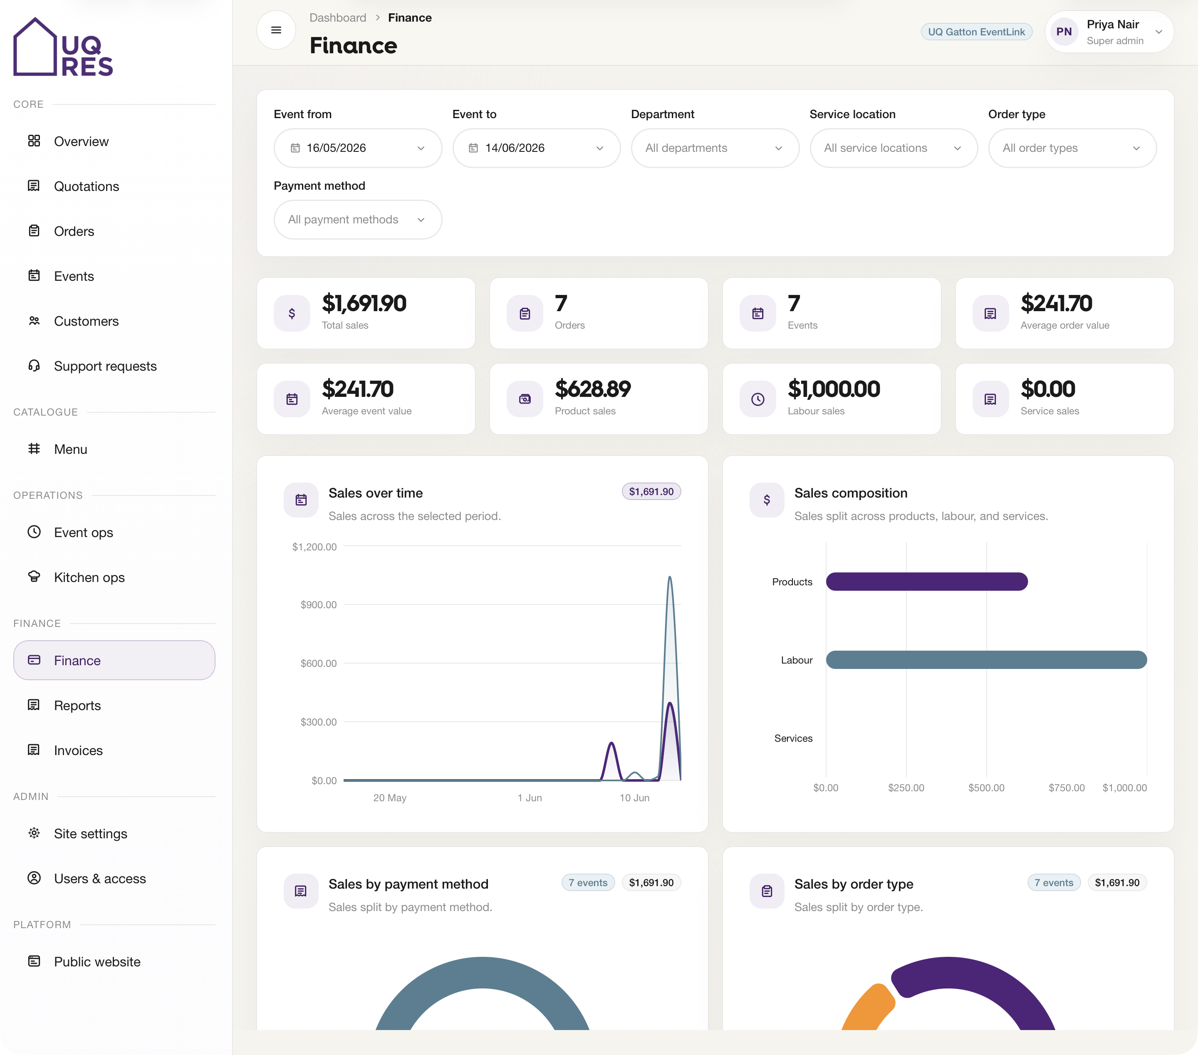Click the $1,000.00 Labour sales value
The width and height of the screenshot is (1198, 1055).
pos(834,389)
